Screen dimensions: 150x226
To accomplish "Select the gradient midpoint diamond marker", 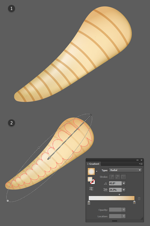I will [x=119, y=194].
